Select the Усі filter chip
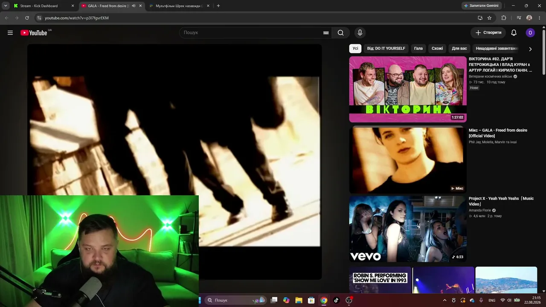 pyautogui.click(x=355, y=49)
